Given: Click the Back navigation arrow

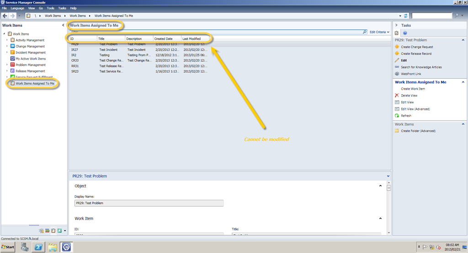Looking at the screenshot, I should coord(5,16).
